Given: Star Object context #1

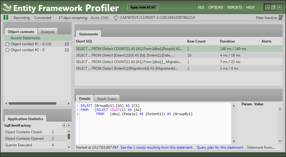Looking at the screenshot, I should click(7, 44).
